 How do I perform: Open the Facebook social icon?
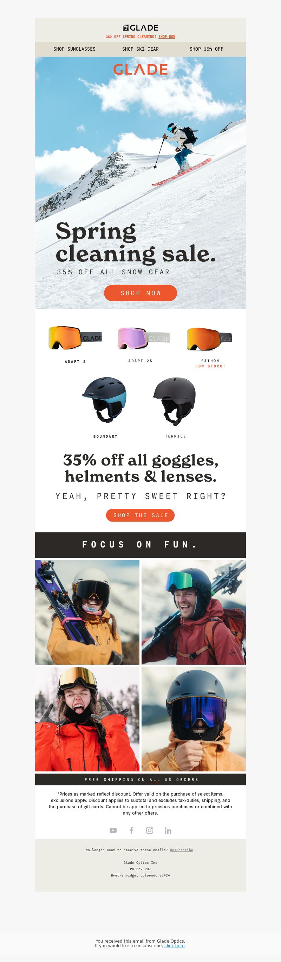(x=131, y=830)
